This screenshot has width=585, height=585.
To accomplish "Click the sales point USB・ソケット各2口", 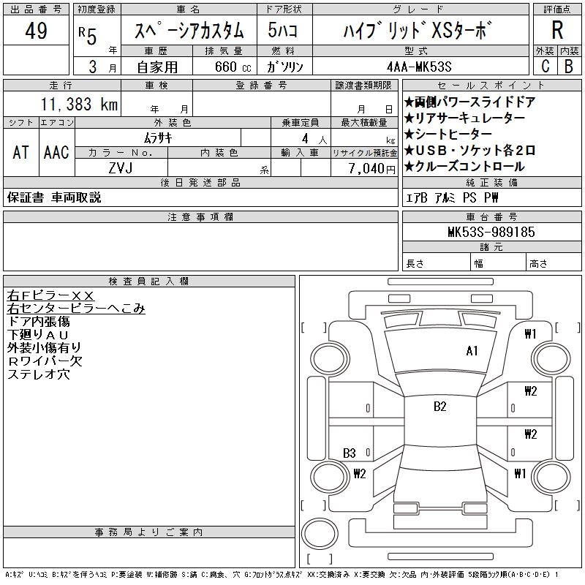I will pos(470,151).
